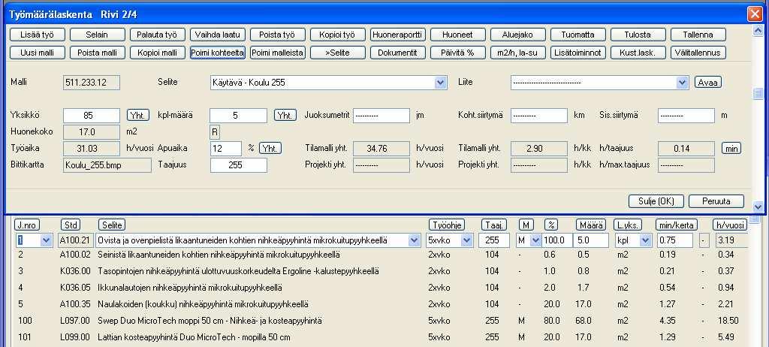Click the Peruuta button
The image size is (769, 347).
pyautogui.click(x=716, y=201)
